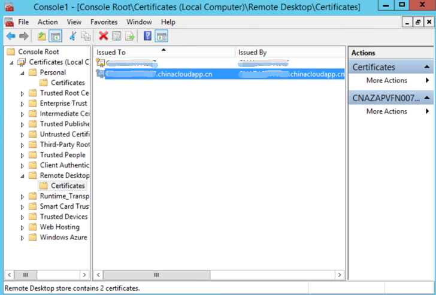Collapse the Remote Desktop tree node

(x=23, y=176)
